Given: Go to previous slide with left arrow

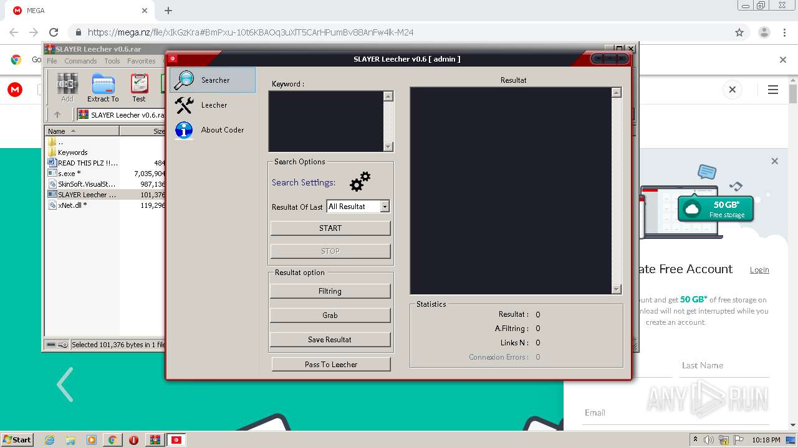Looking at the screenshot, I should (x=65, y=384).
